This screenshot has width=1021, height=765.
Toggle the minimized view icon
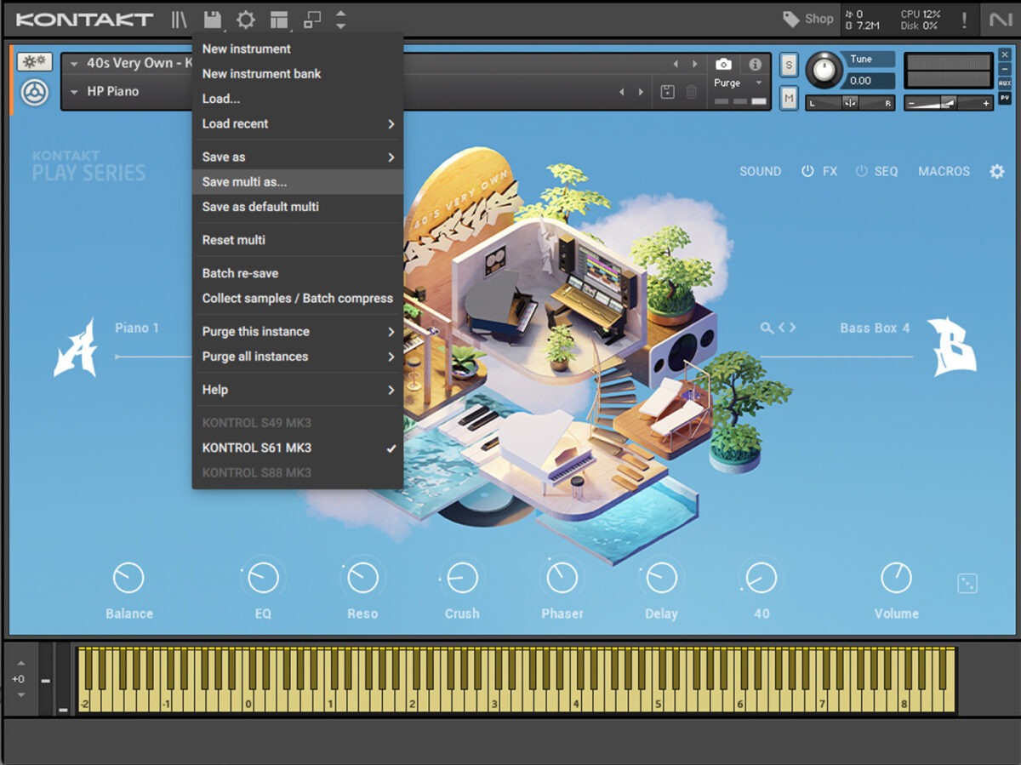[312, 20]
